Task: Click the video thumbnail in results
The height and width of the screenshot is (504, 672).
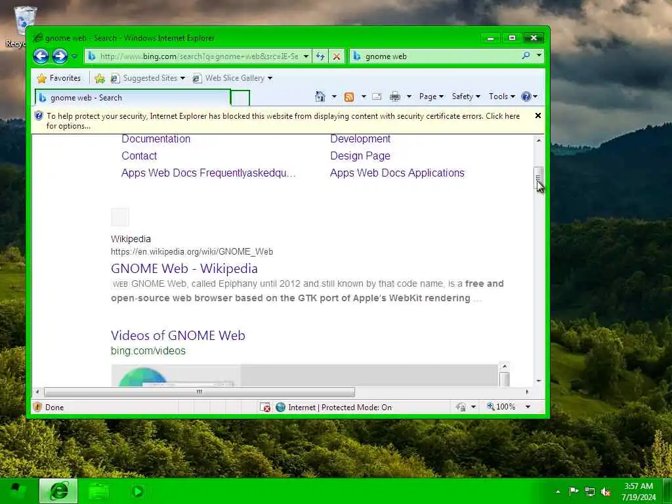Action: [x=176, y=376]
